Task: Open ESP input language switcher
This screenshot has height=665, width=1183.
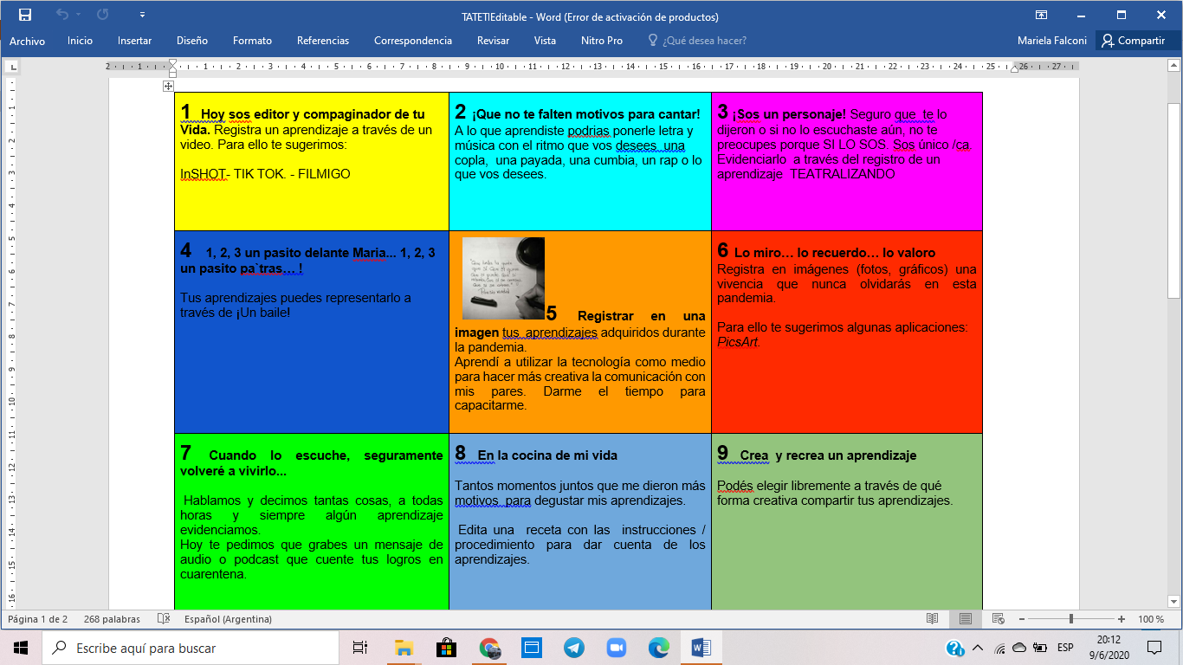Action: (x=1065, y=648)
